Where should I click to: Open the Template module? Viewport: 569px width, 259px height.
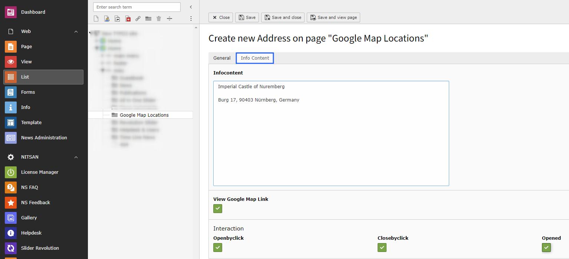click(43, 122)
